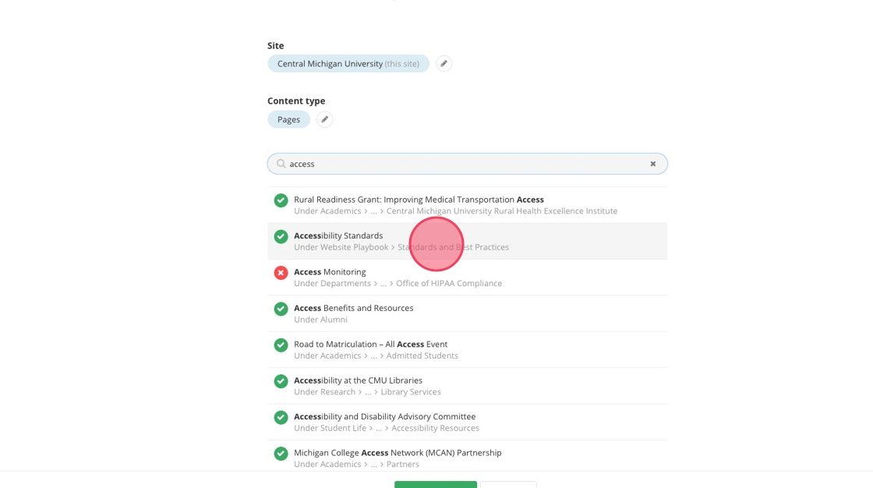The height and width of the screenshot is (488, 873).
Task: Choose the Accessibility Standards page result
Action: 467,241
